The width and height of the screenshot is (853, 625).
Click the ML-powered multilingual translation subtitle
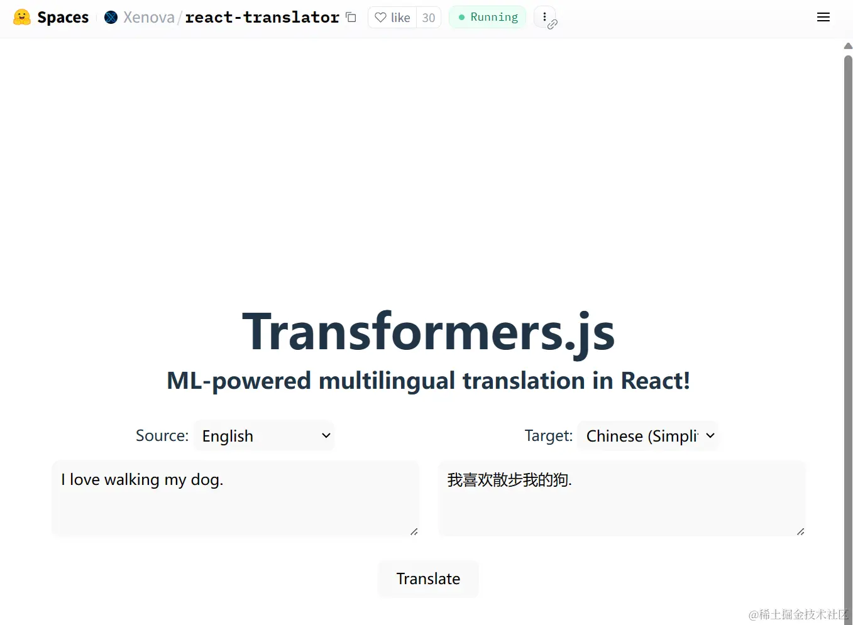pos(428,381)
